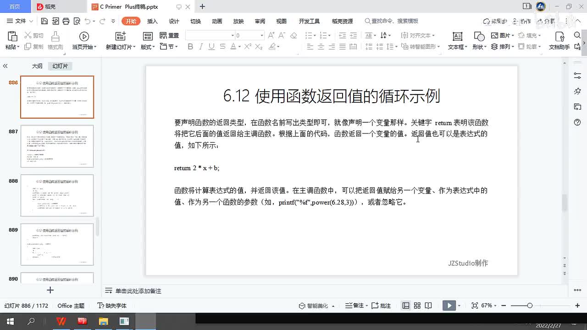
Task: Expand the Layout (版式) dropdown
Action: [148, 46]
